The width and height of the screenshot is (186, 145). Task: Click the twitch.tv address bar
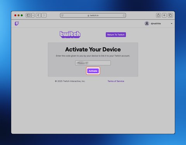tap(93, 16)
